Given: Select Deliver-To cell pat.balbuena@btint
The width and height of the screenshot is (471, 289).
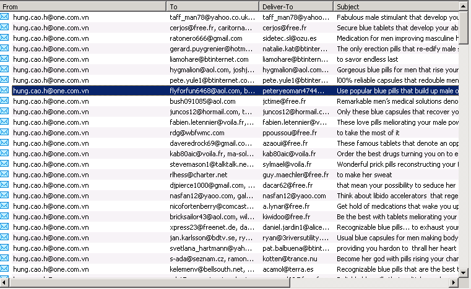Looking at the screenshot, I should pyautogui.click(x=296, y=248).
